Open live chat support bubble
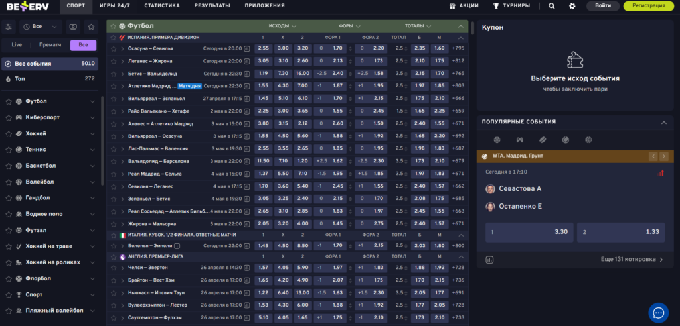This screenshot has width=680, height=326. click(x=658, y=313)
